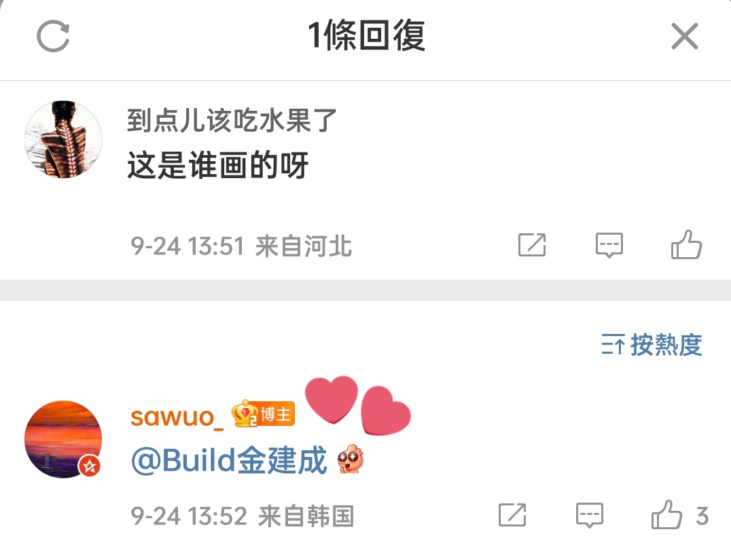Tap the 1條回復 header title
Screen dimensions: 731x553
366,35
